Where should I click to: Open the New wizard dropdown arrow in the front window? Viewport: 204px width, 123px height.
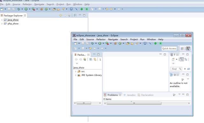click(79, 43)
